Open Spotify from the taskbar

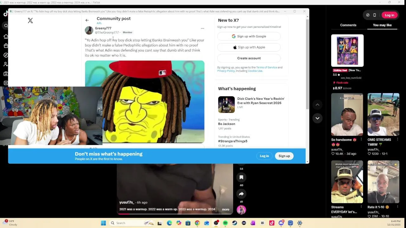[x=225, y=223]
